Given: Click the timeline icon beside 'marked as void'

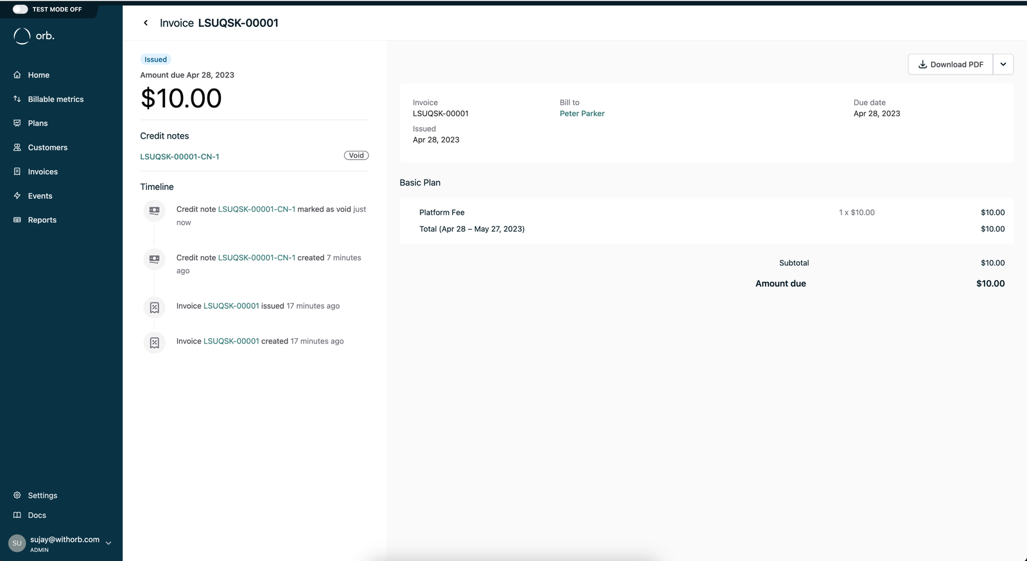Looking at the screenshot, I should tap(154, 211).
